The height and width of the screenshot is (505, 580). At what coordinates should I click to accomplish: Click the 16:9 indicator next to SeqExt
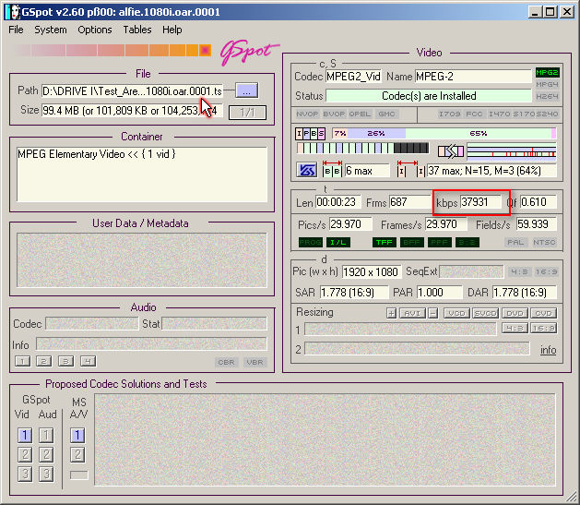pos(546,272)
